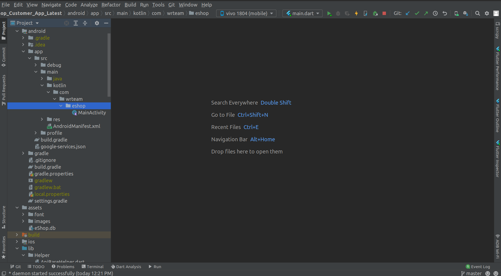Viewport: 501px width, 276px height.
Task: Open Pull Requests tool window
Action: click(4, 90)
